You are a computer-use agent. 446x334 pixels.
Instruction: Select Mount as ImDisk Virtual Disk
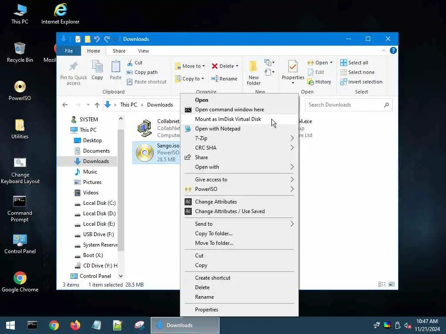click(239, 119)
